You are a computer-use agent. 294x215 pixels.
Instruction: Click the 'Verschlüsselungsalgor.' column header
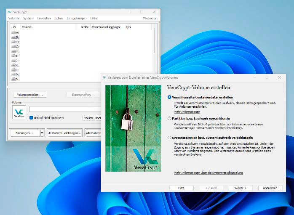click(x=107, y=27)
